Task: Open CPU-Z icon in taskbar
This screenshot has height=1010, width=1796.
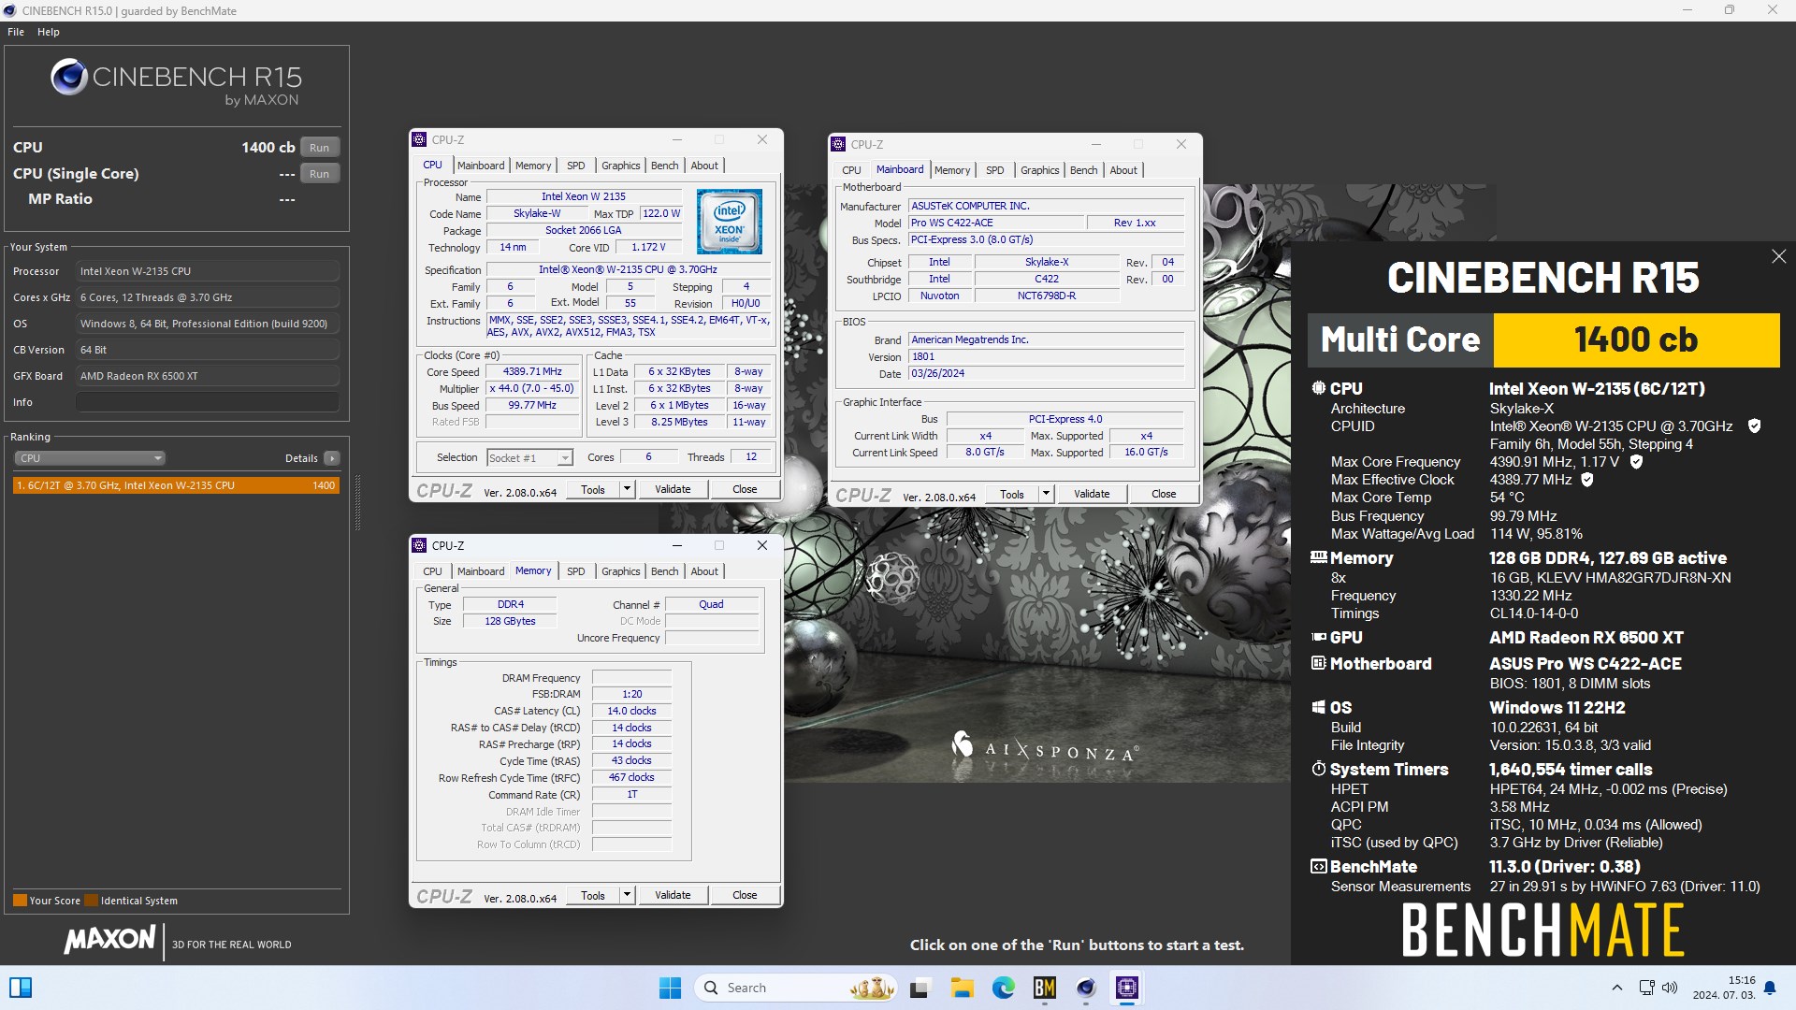Action: tap(1127, 988)
